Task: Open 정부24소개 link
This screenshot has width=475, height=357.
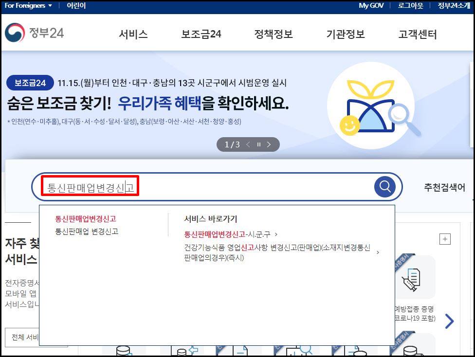Action: point(454,5)
